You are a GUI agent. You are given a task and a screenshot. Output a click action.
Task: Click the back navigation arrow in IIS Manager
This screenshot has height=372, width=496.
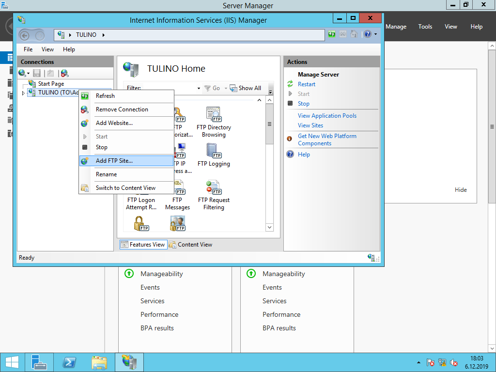(24, 35)
